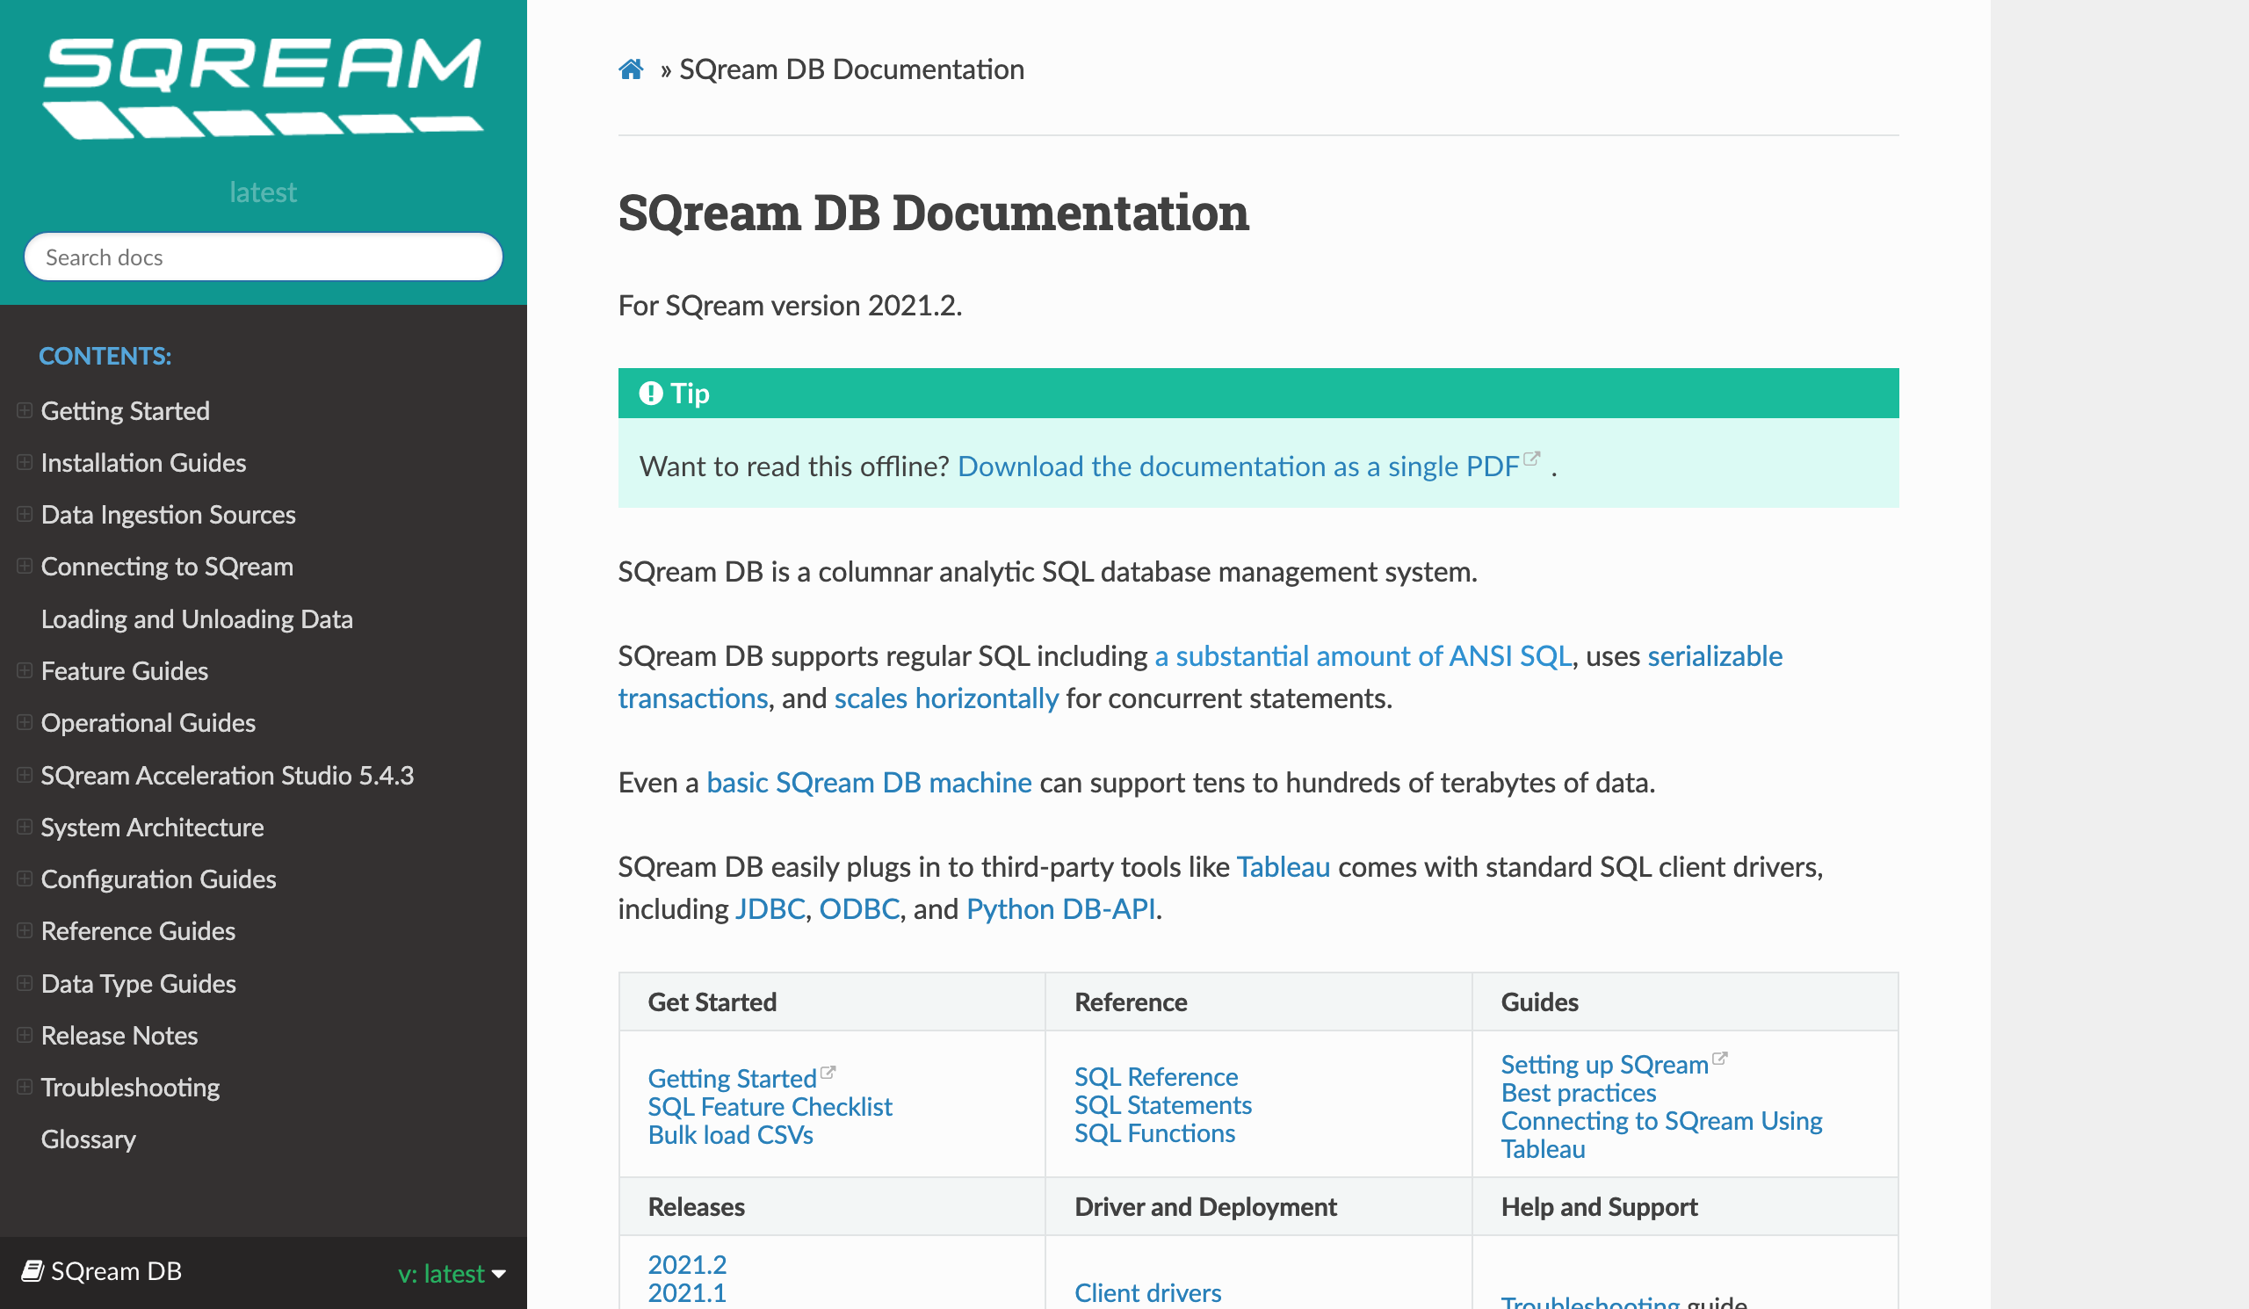Expand the Release Notes node
Viewport: 2249px width, 1309px height.
(25, 1034)
